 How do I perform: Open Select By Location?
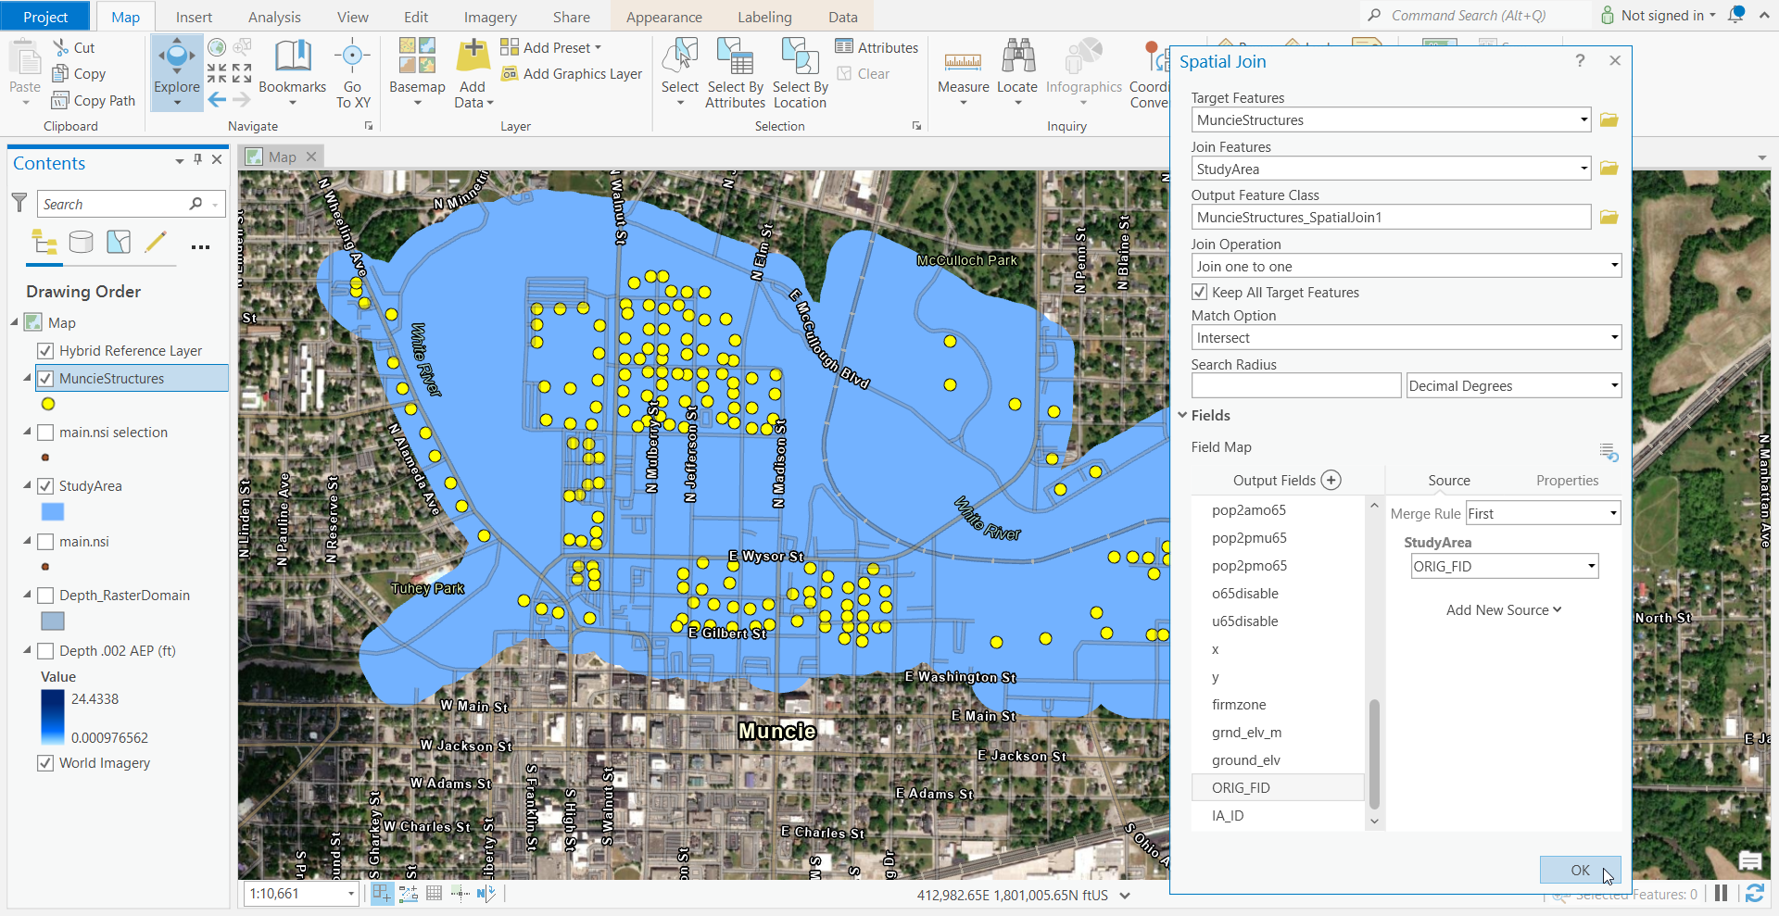800,74
